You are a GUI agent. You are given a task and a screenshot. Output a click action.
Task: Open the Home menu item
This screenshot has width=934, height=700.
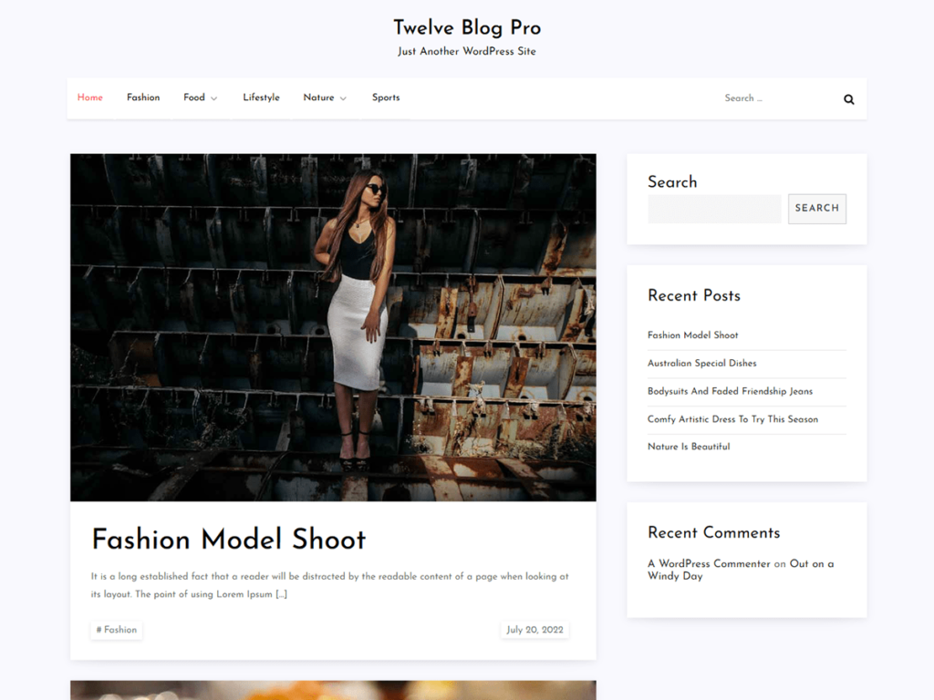tap(90, 98)
